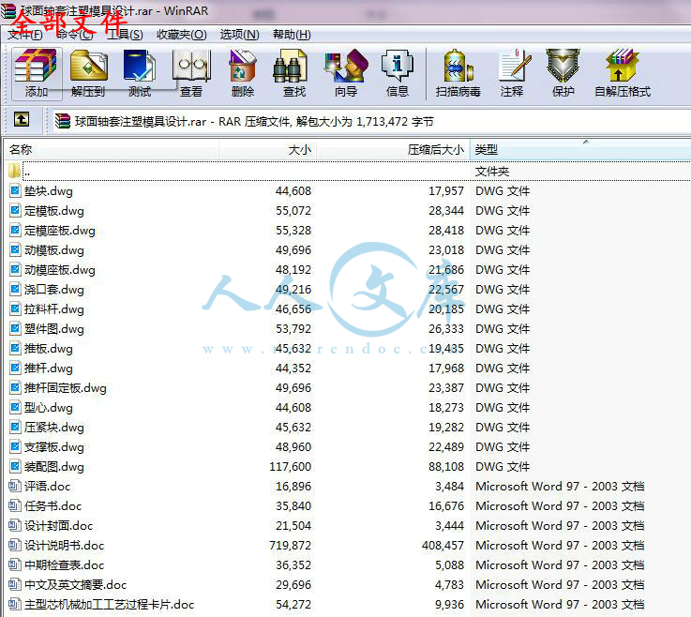Select file 推板.dwg

coord(49,349)
